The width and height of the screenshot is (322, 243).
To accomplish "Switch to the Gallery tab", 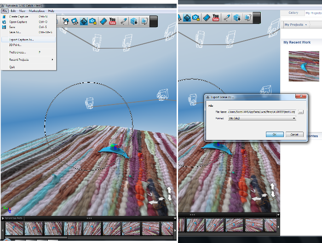I will pyautogui.click(x=293, y=13).
